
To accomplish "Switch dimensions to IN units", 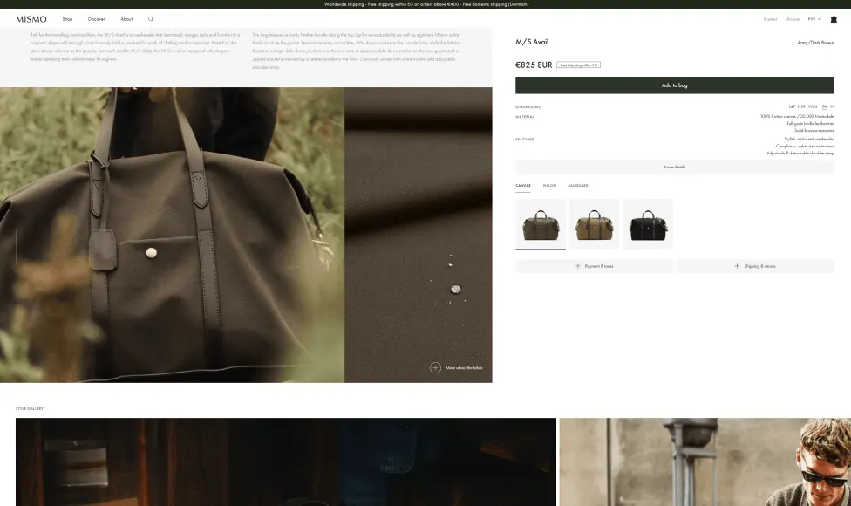I will (832, 106).
